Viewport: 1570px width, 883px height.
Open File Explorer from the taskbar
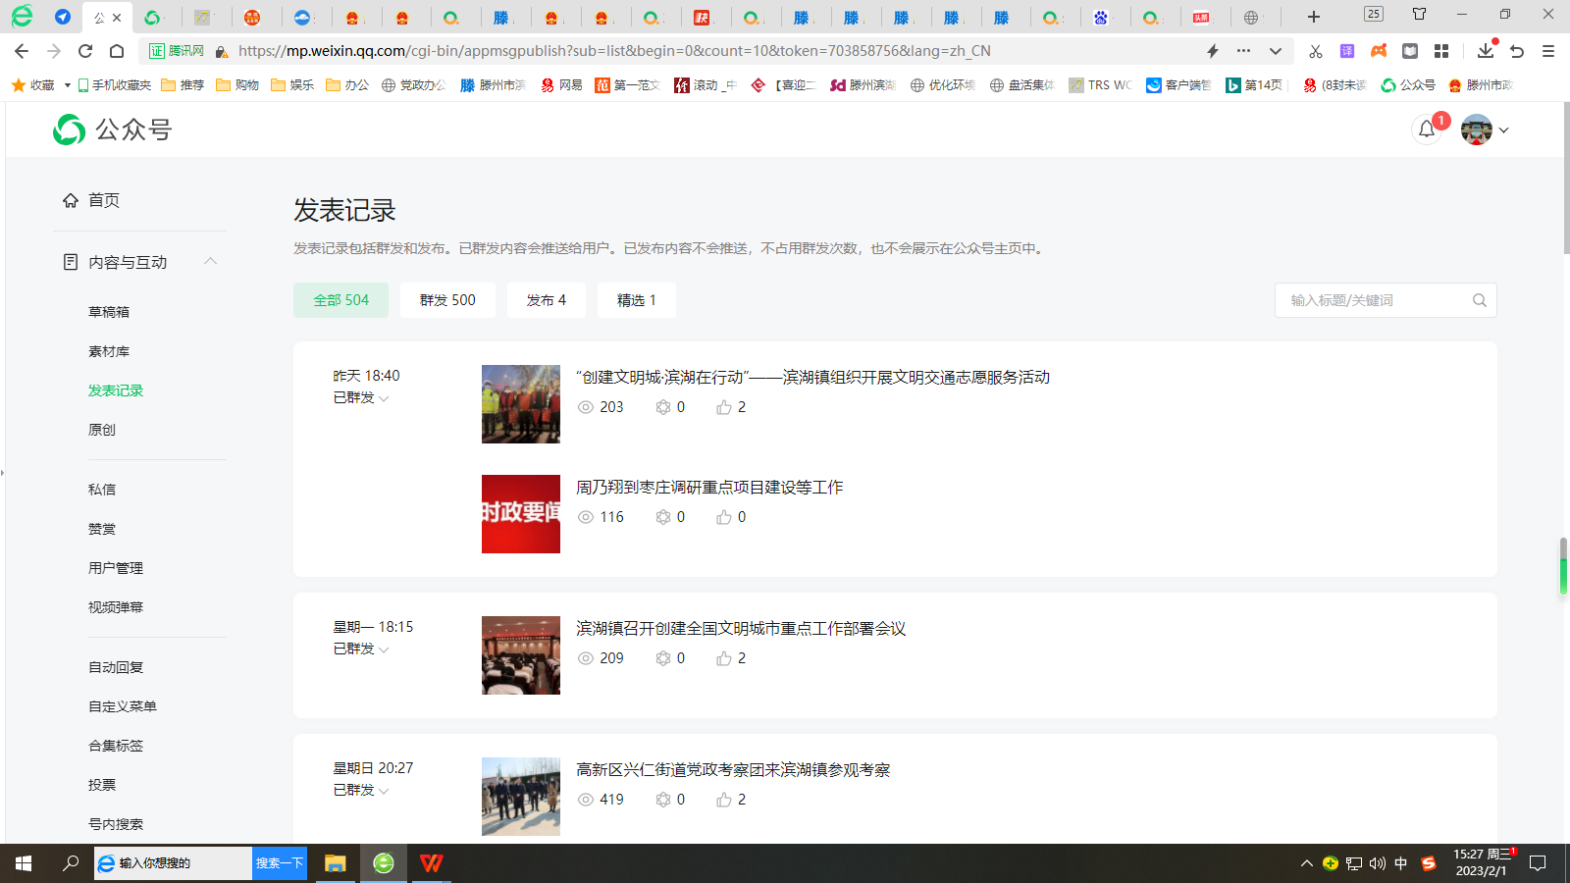(x=336, y=863)
